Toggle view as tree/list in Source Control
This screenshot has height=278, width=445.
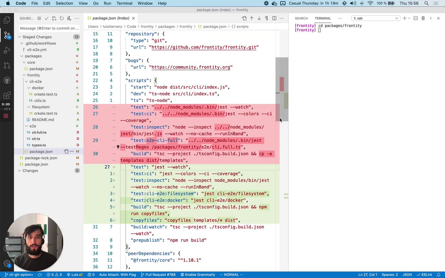click(39, 18)
